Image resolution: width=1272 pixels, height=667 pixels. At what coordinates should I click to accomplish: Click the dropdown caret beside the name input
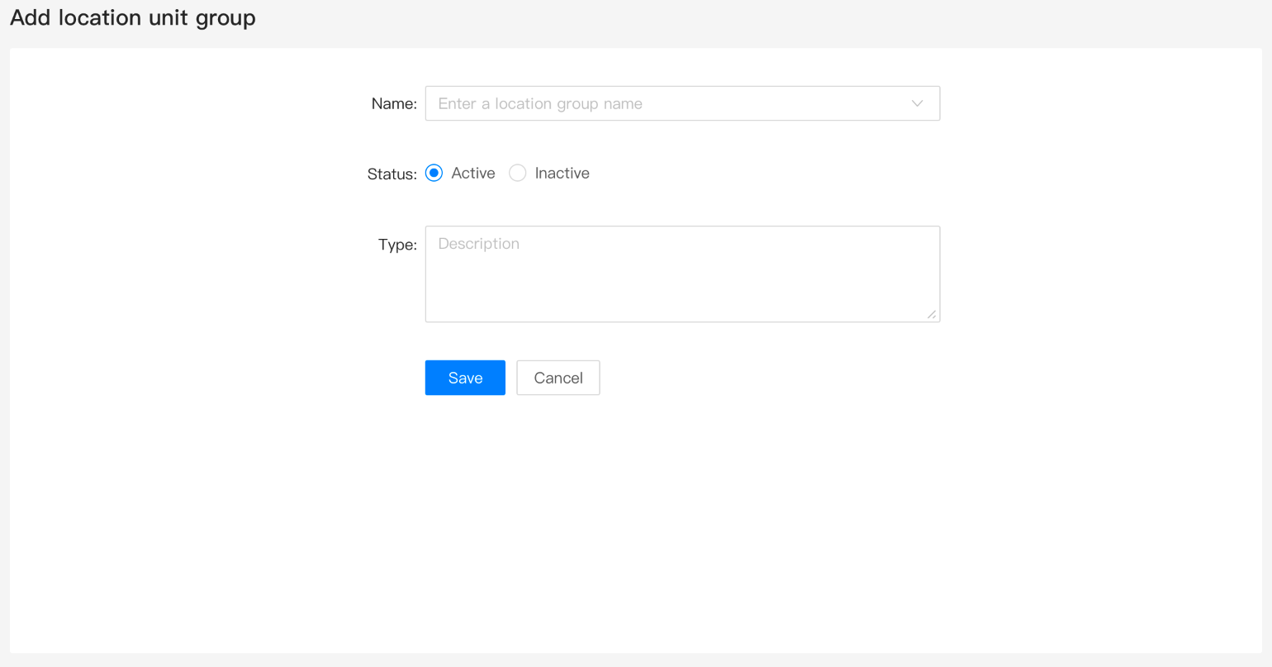pos(917,103)
